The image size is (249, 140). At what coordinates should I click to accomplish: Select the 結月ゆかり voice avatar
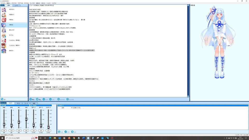coord(4,10)
